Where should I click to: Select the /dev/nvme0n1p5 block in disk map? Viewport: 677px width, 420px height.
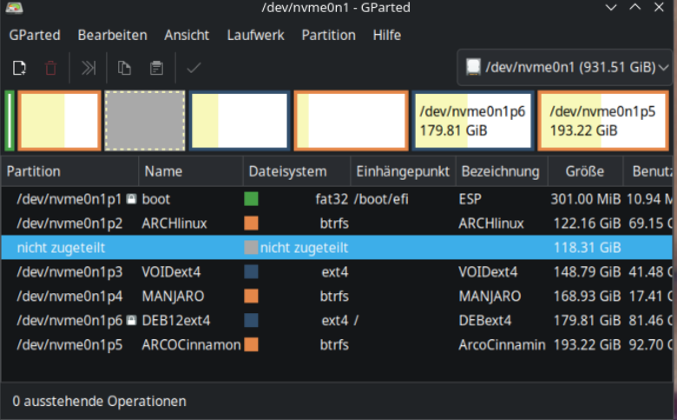[x=605, y=121]
